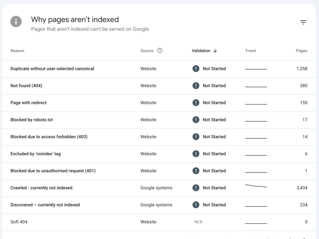This screenshot has width=319, height=239.
Task: Click warning icon in the Not found (404) row
Action: pyautogui.click(x=196, y=86)
